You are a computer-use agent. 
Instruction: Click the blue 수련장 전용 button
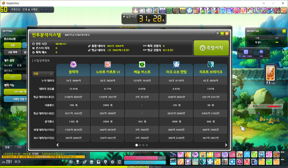click(15, 99)
